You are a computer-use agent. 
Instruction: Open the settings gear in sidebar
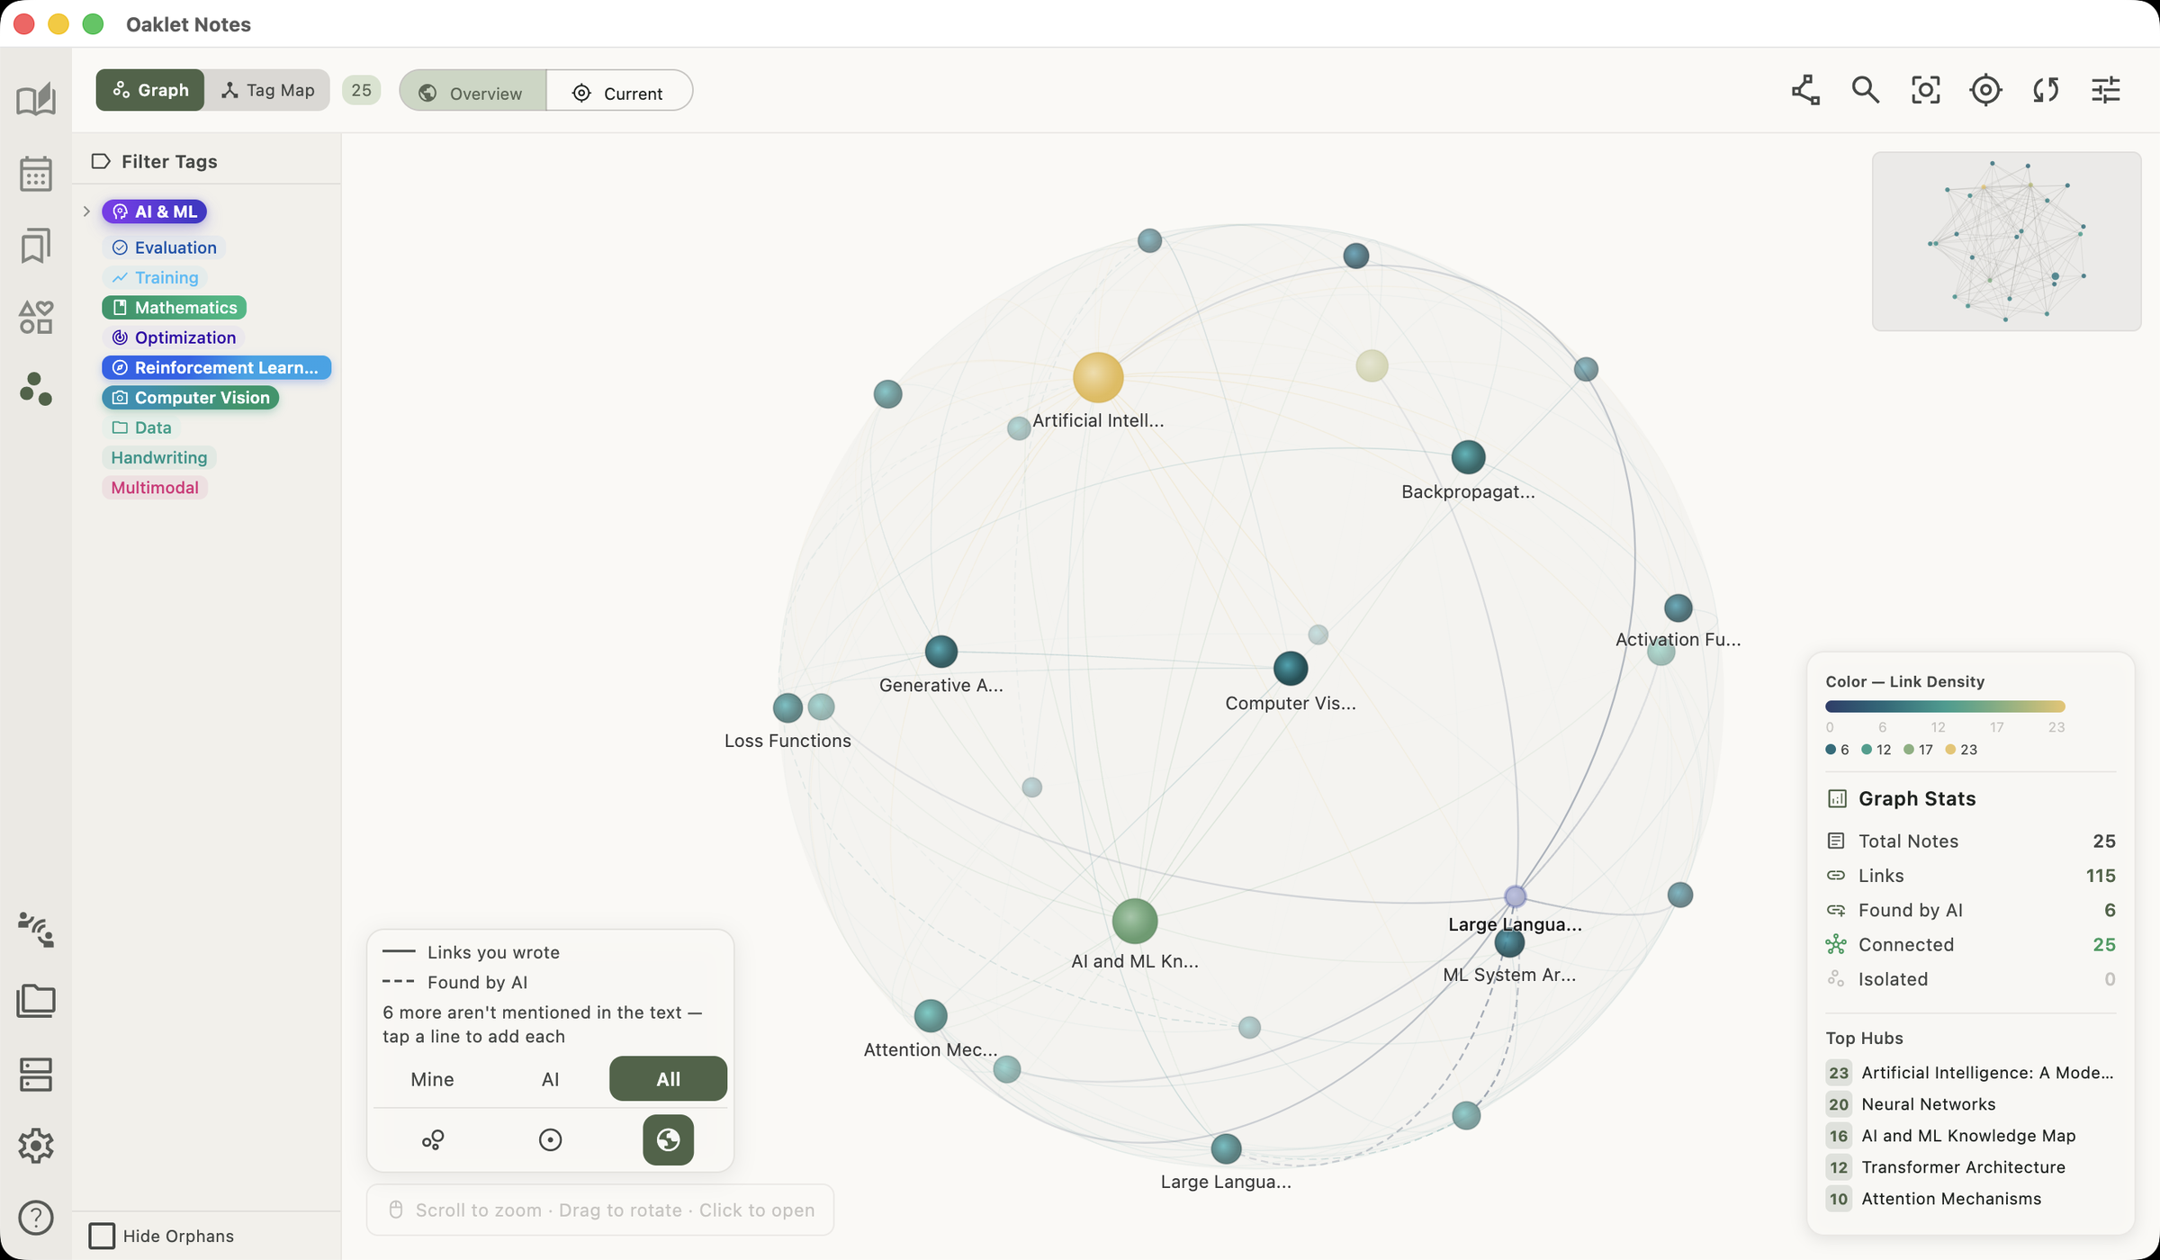click(36, 1146)
